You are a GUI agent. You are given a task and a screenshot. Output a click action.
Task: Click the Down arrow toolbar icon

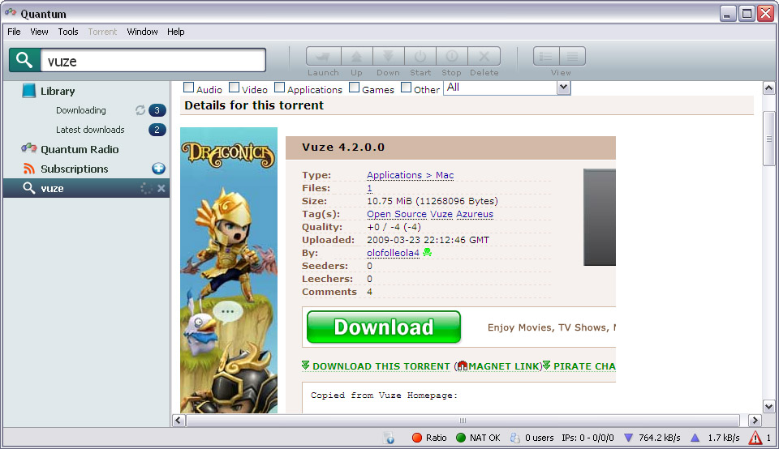tap(388, 56)
